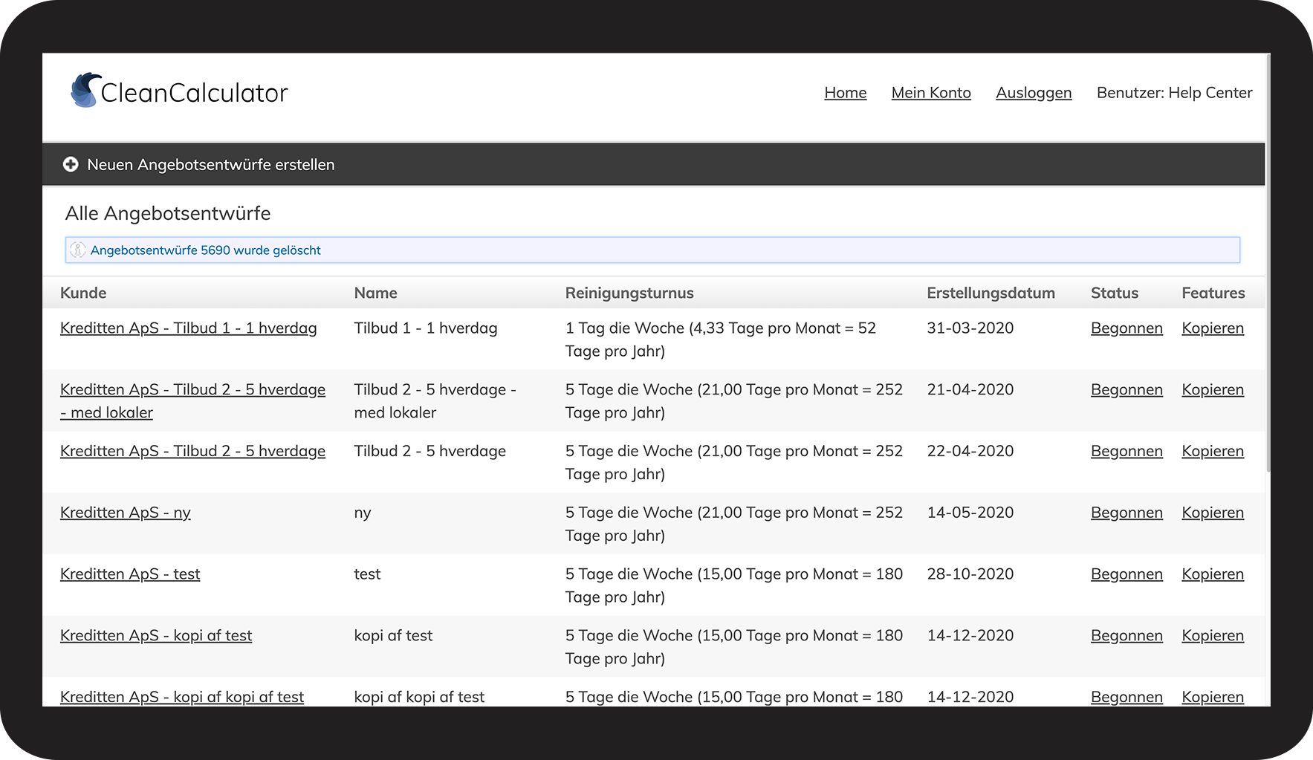Open the Home menu link
The height and width of the screenshot is (760, 1313).
coord(845,93)
